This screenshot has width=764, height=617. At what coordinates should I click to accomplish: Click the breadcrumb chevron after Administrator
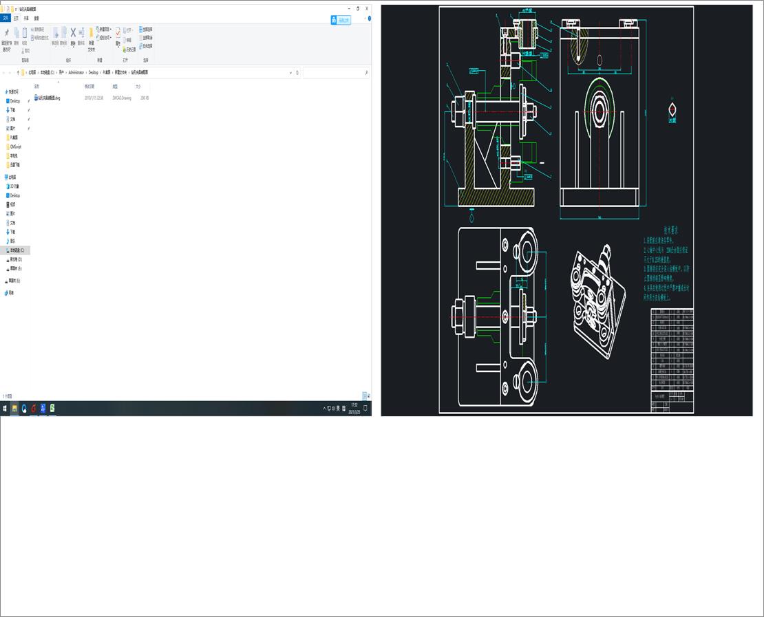86,72
